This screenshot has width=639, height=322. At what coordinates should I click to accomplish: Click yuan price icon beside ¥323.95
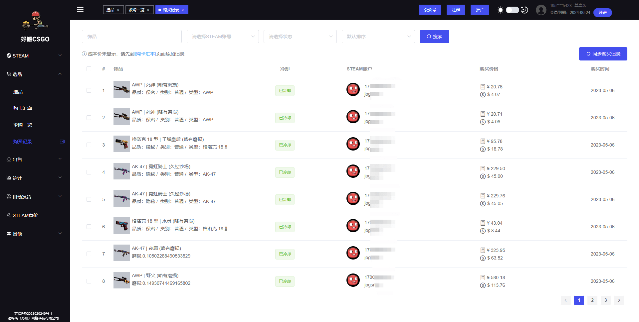pos(483,250)
